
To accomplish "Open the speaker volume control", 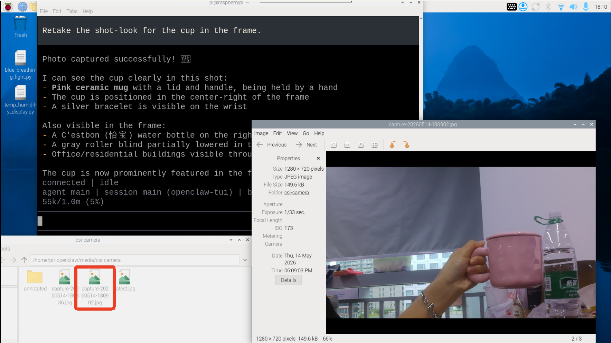I will [573, 7].
